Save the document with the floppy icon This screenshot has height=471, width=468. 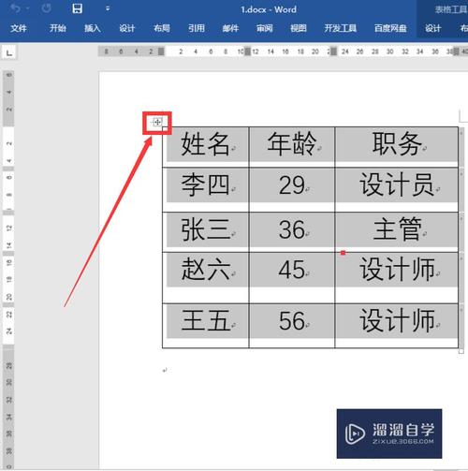tap(77, 8)
